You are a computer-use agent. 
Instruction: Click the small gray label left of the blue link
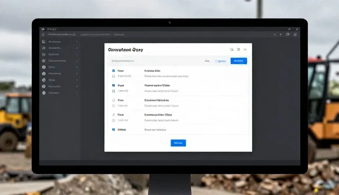(x=207, y=61)
